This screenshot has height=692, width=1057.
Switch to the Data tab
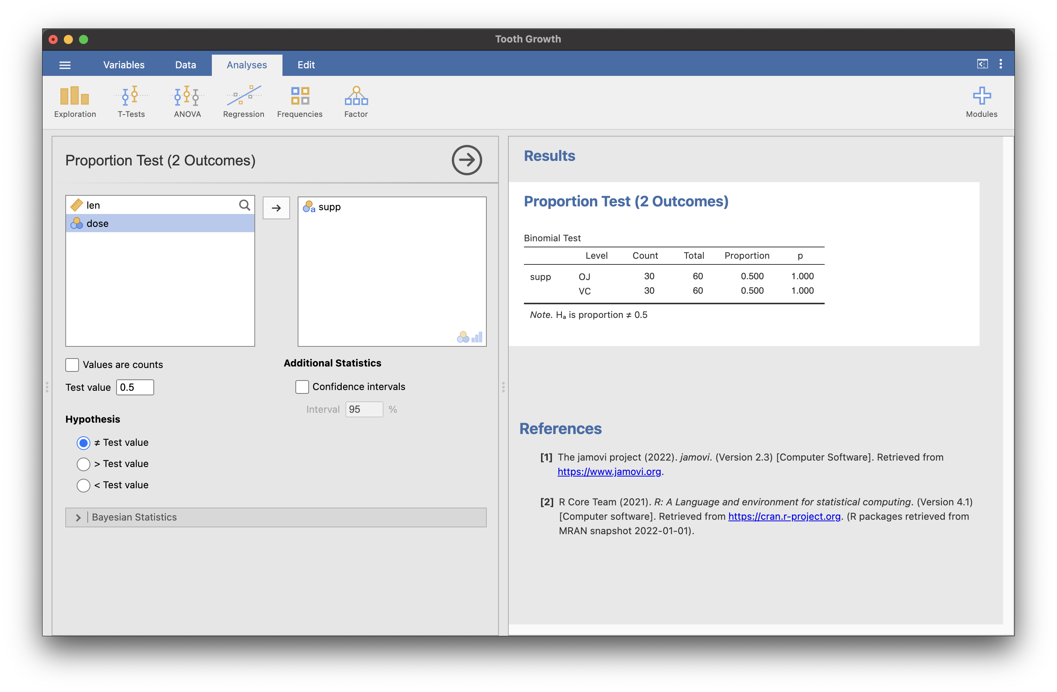point(185,65)
